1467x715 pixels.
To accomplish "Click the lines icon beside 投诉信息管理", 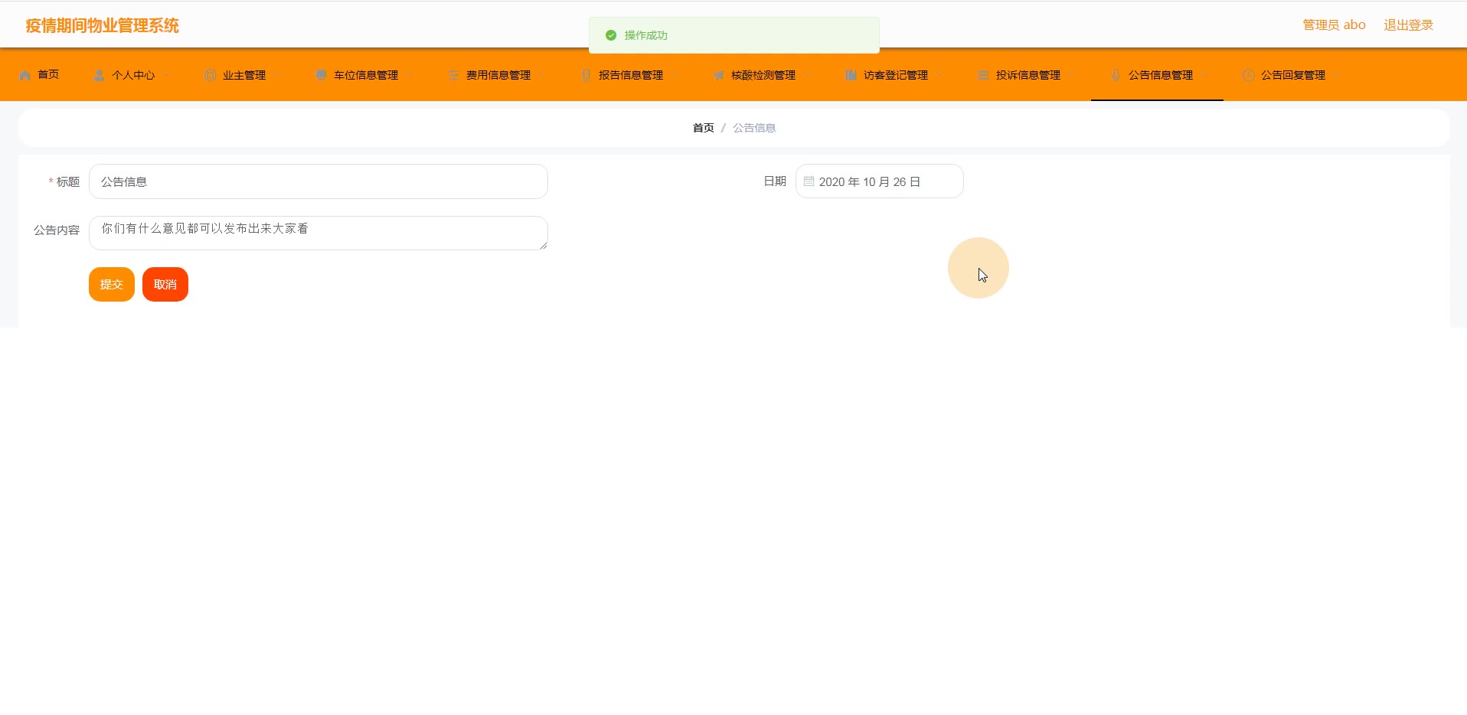I will (x=983, y=75).
